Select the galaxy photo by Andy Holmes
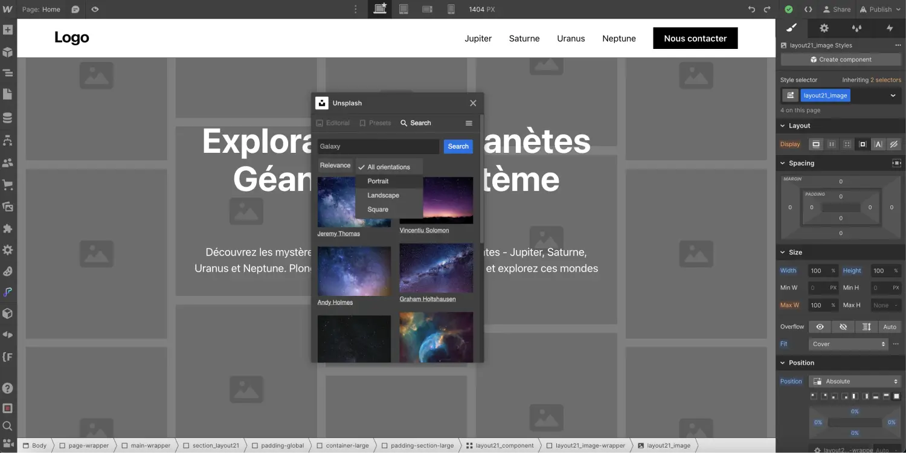The height and width of the screenshot is (453, 906). [355, 271]
